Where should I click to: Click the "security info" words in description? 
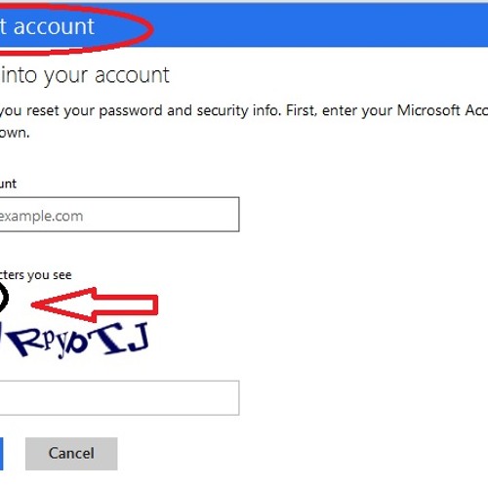click(238, 111)
